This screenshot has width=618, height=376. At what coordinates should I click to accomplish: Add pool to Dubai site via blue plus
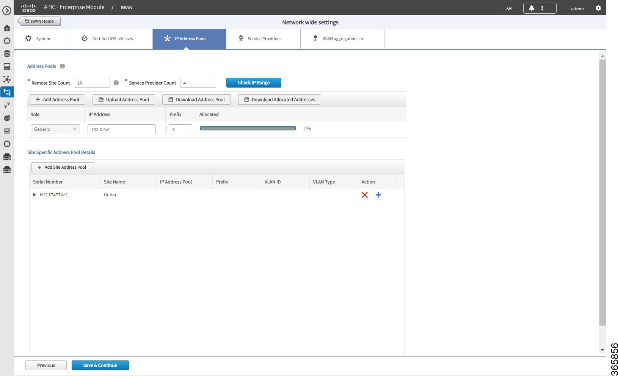[x=378, y=195]
